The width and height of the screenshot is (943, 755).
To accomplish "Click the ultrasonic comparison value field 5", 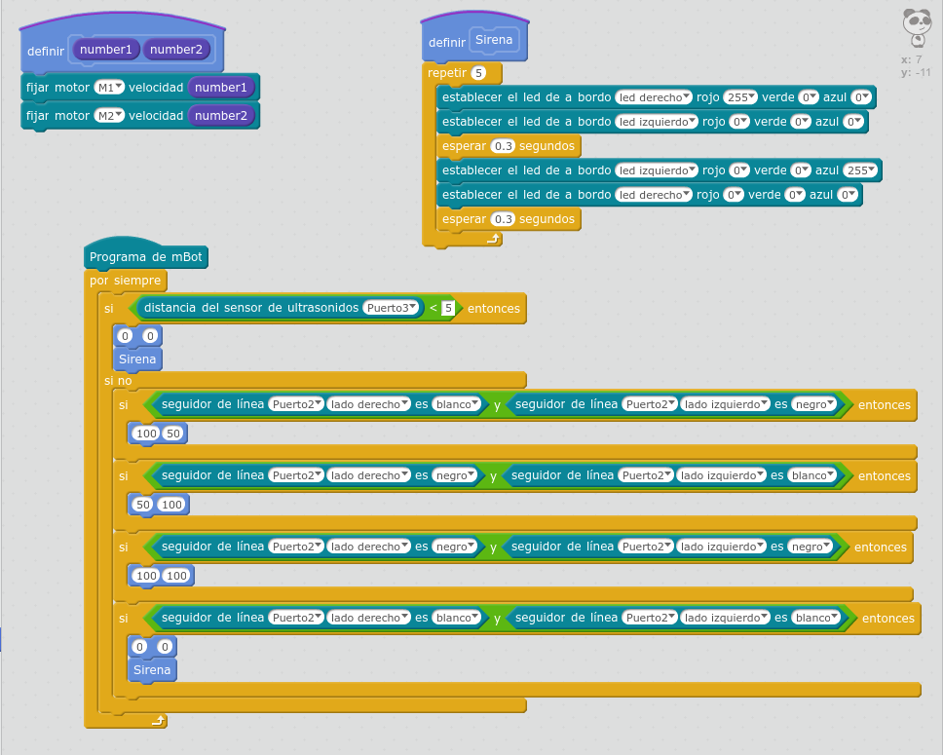I will (x=448, y=308).
